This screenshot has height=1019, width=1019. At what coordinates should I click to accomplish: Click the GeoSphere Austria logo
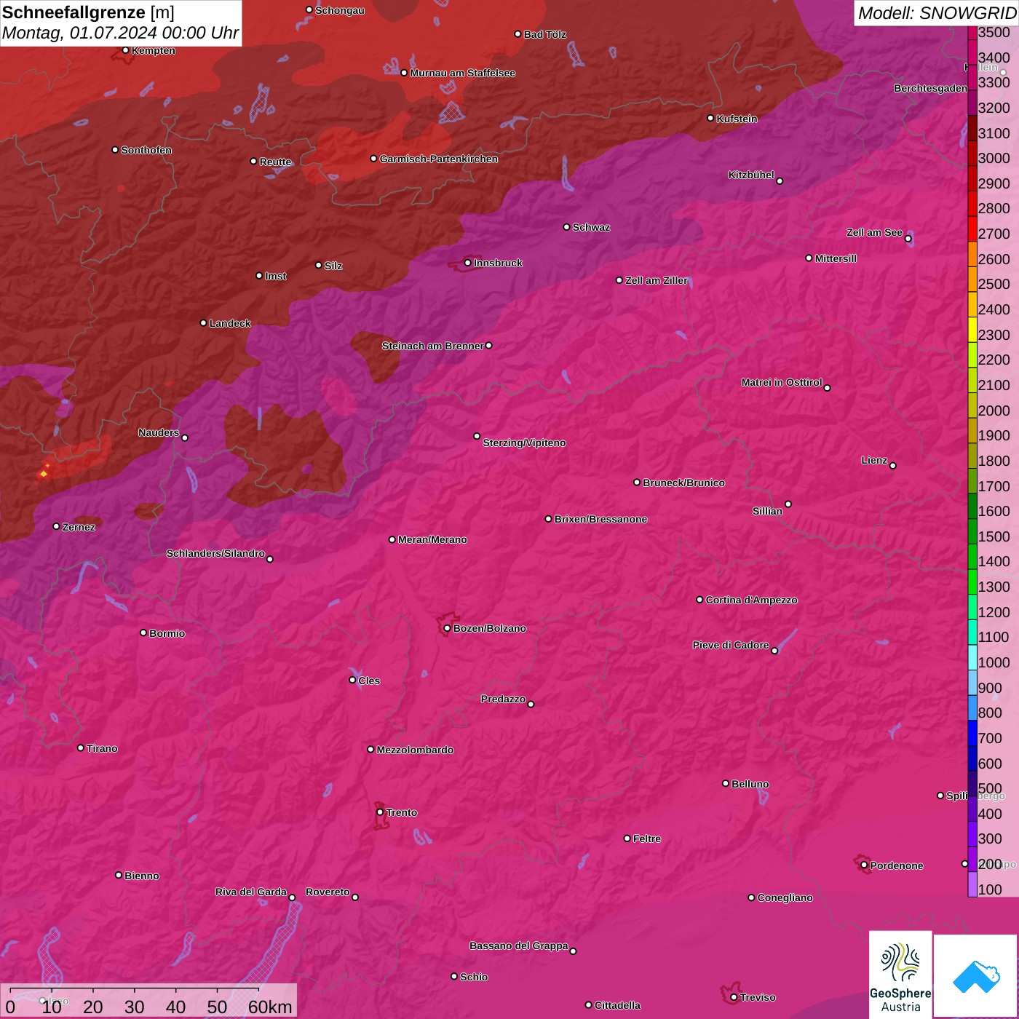(900, 974)
